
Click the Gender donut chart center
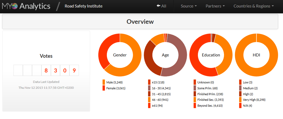pos(120,55)
